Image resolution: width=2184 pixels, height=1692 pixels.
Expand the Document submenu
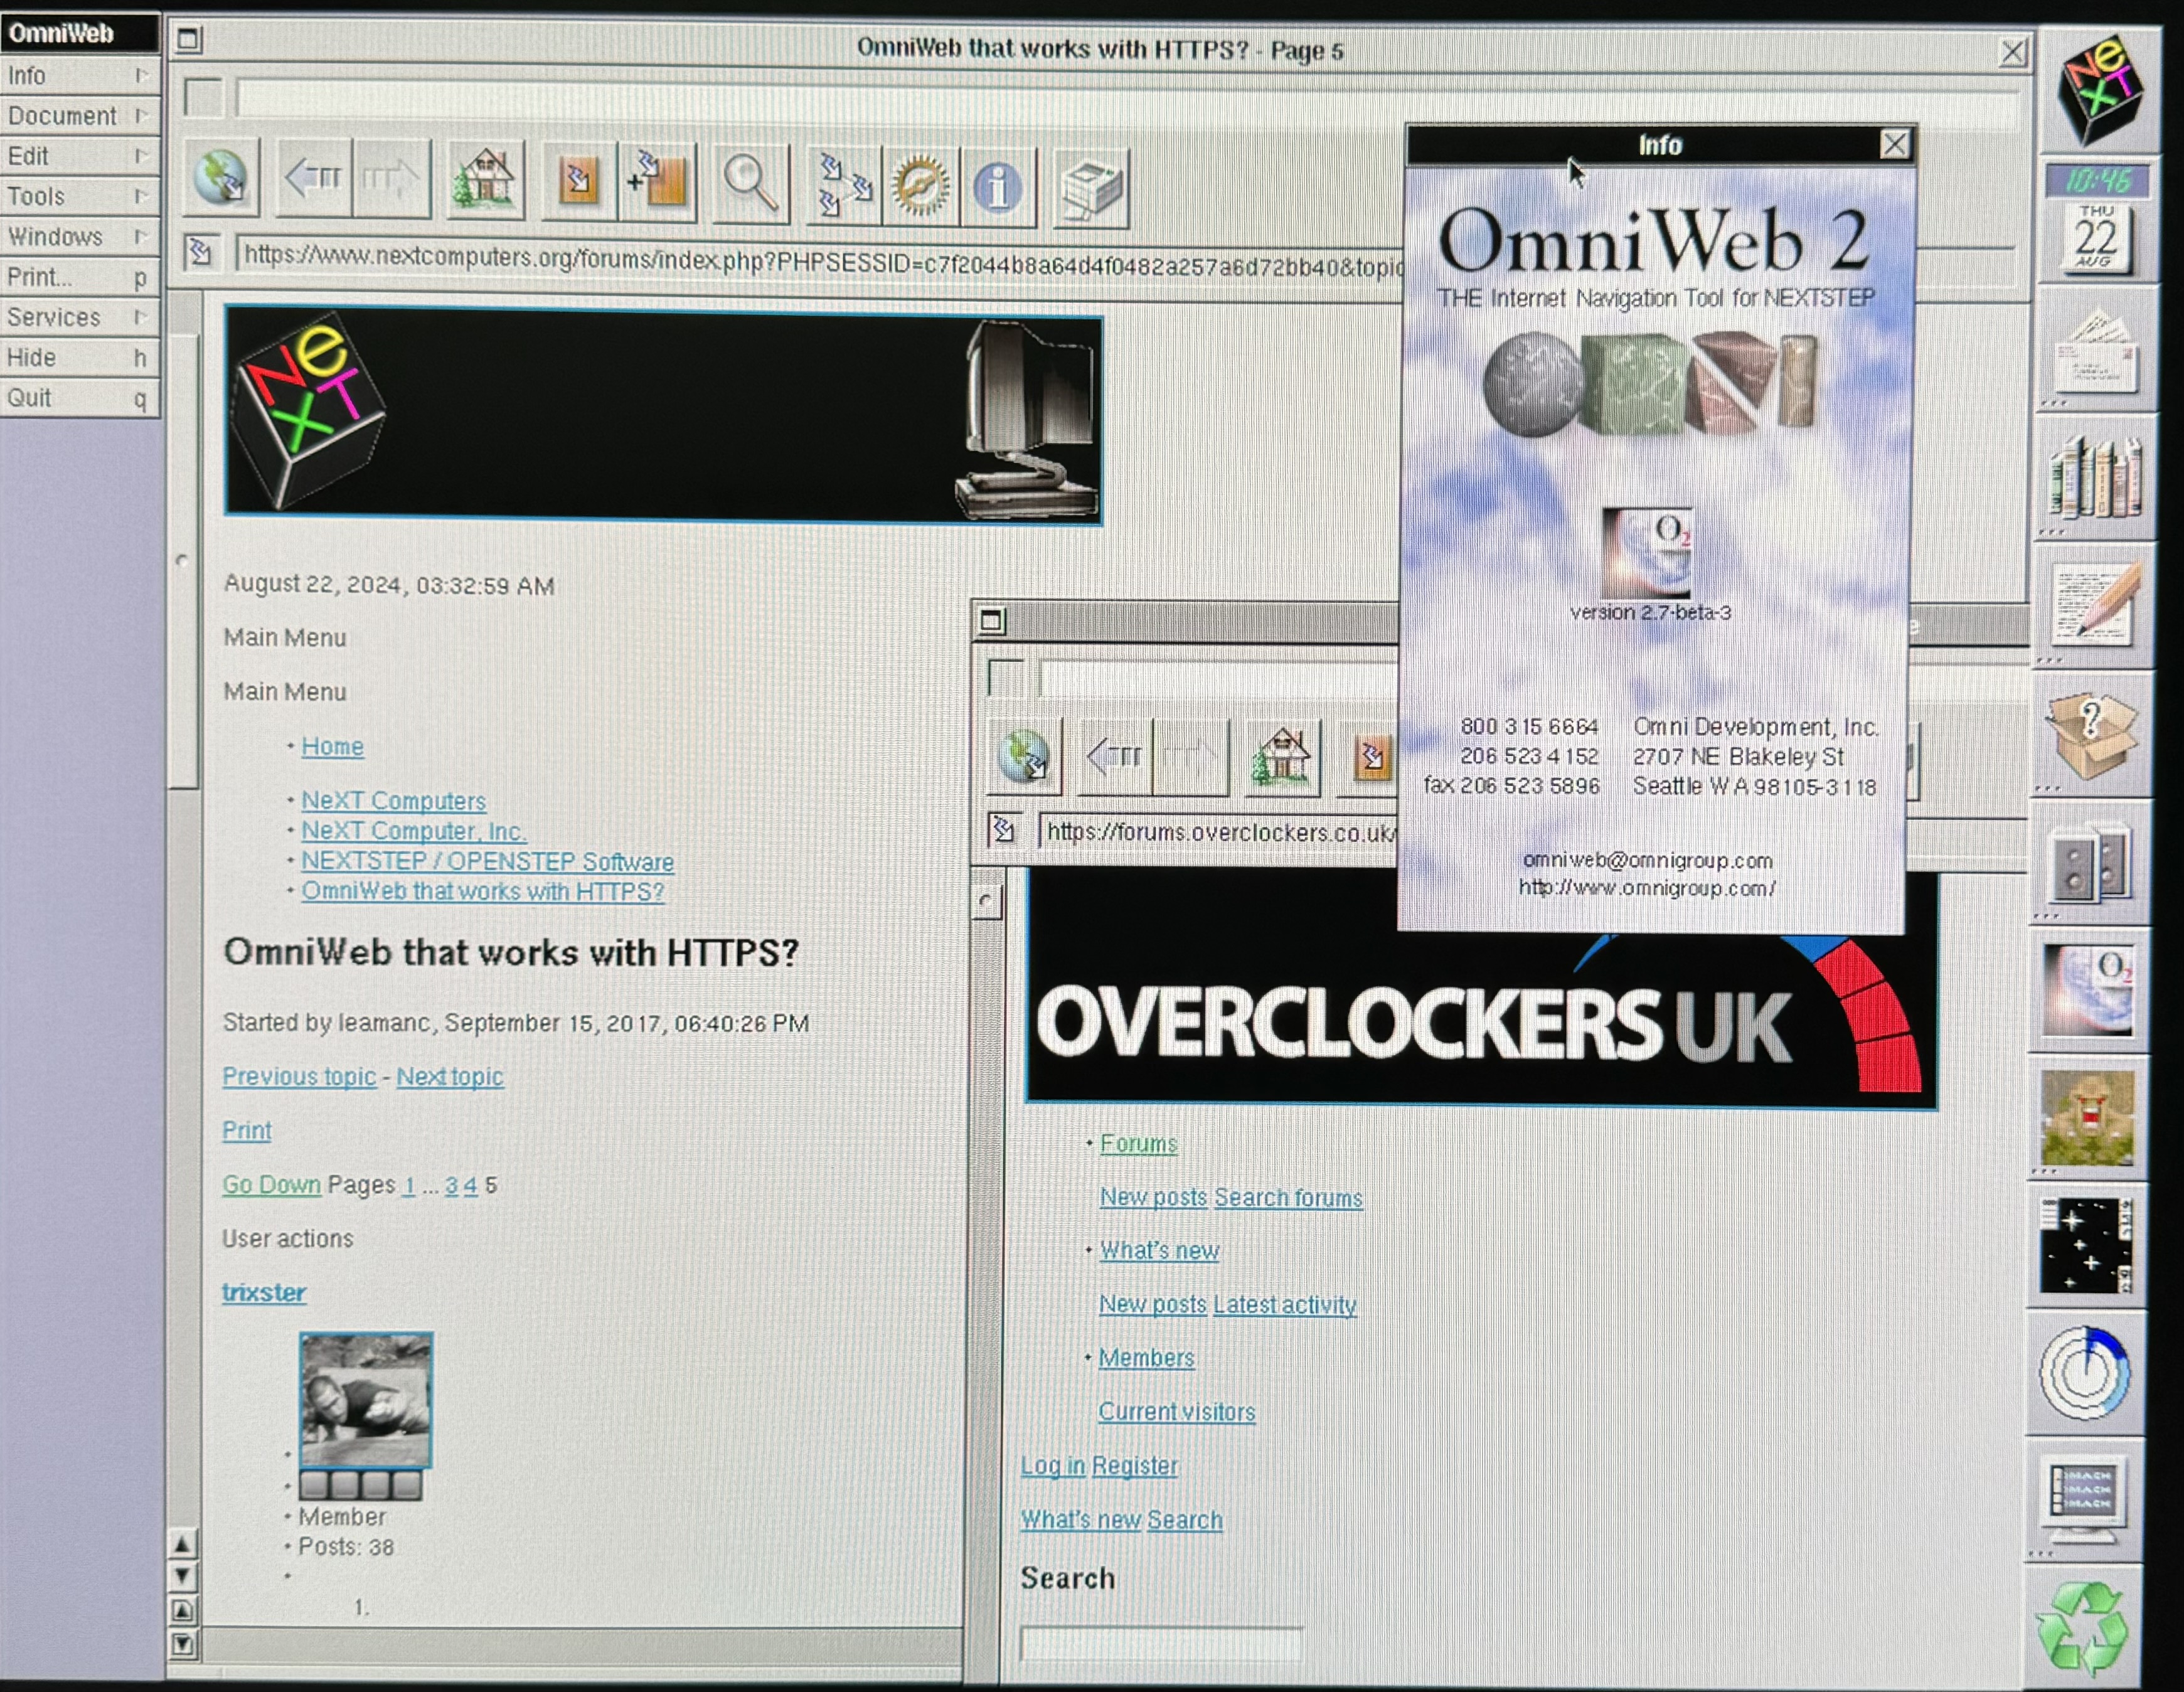pyautogui.click(x=79, y=116)
